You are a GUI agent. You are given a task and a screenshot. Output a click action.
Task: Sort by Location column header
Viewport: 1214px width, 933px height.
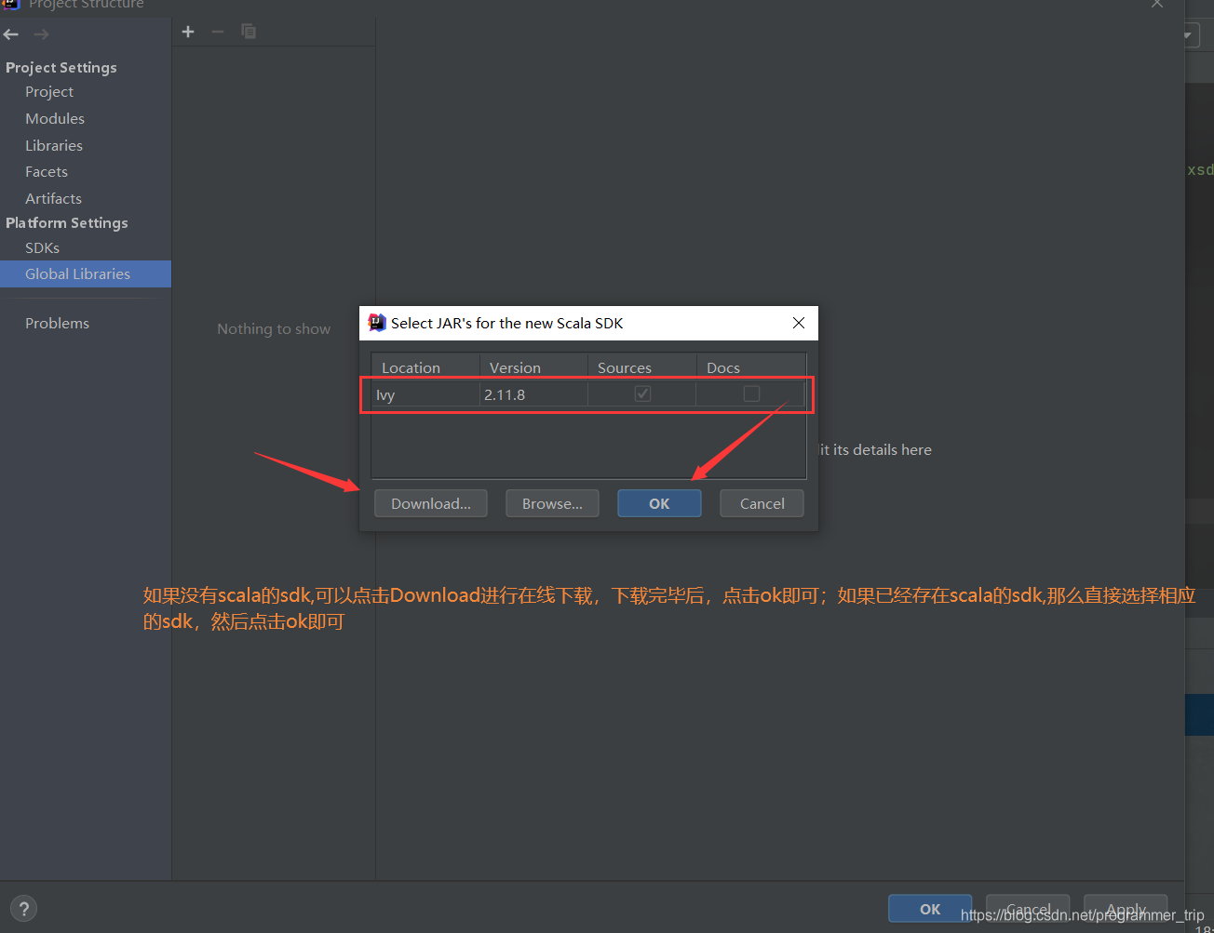pos(425,367)
